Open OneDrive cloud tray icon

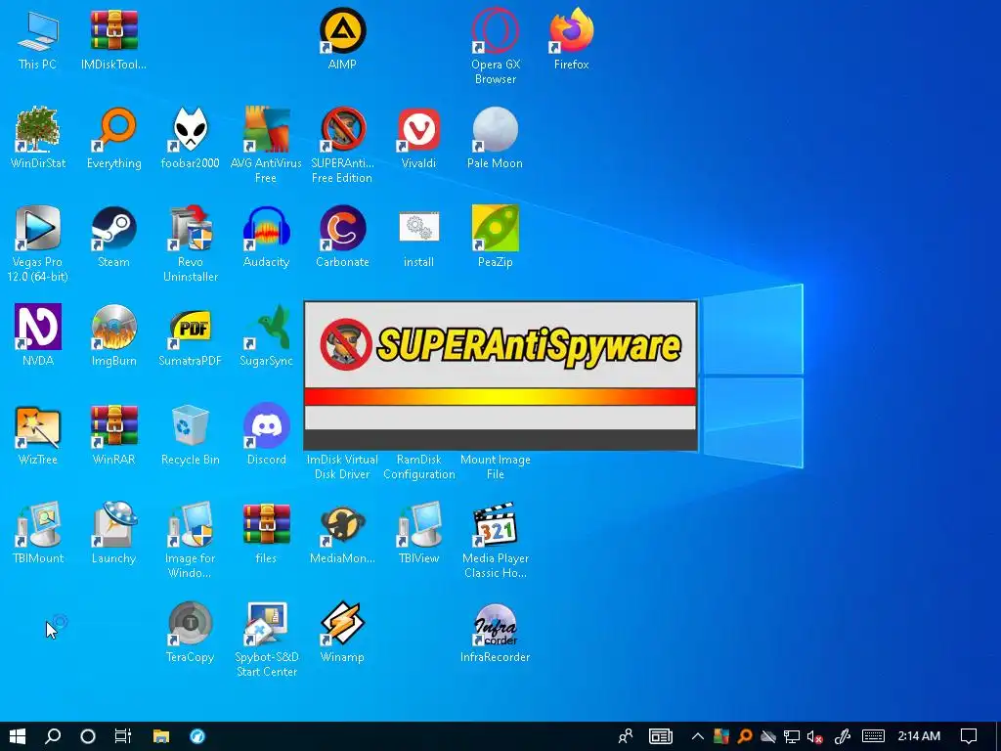pyautogui.click(x=768, y=737)
